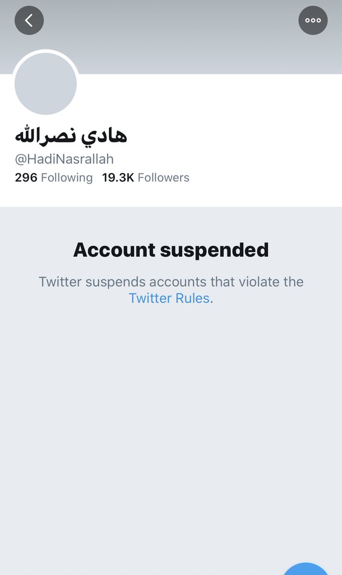This screenshot has height=575, width=342.
Task: Tap the number 296 following count
Action: tap(26, 178)
